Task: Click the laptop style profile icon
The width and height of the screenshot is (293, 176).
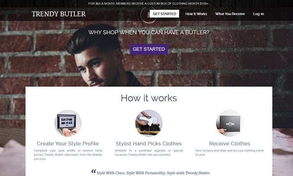Action: pyautogui.click(x=68, y=123)
